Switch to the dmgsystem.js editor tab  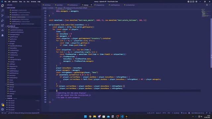(100, 5)
